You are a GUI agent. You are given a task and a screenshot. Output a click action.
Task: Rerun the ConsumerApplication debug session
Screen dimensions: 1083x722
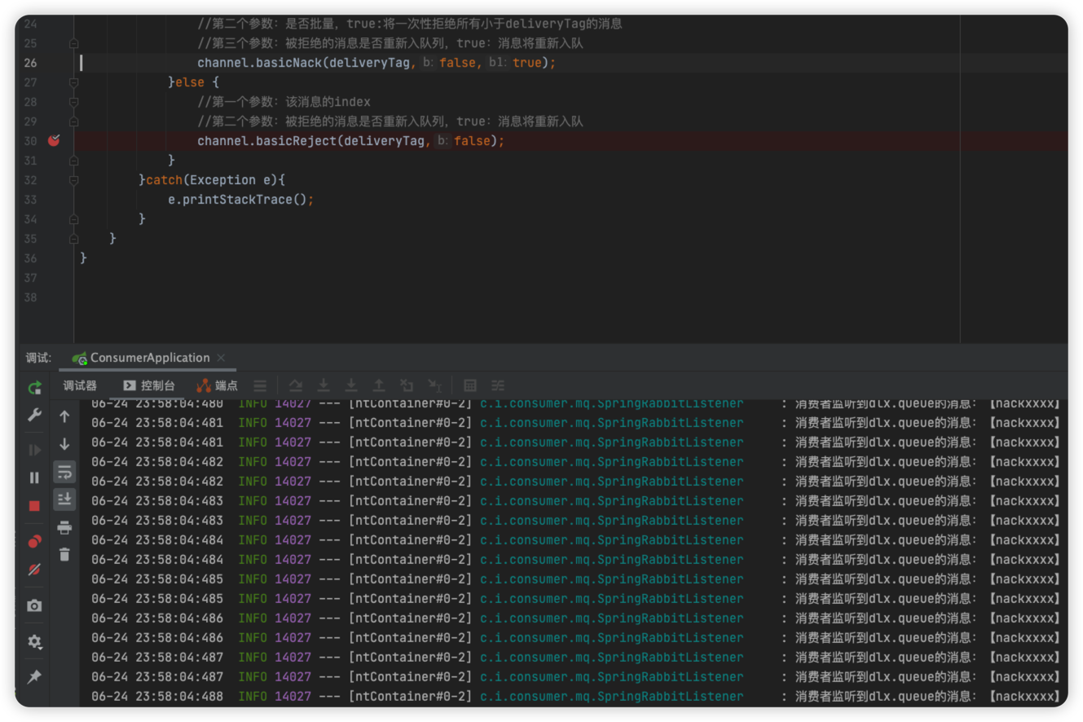click(x=34, y=388)
